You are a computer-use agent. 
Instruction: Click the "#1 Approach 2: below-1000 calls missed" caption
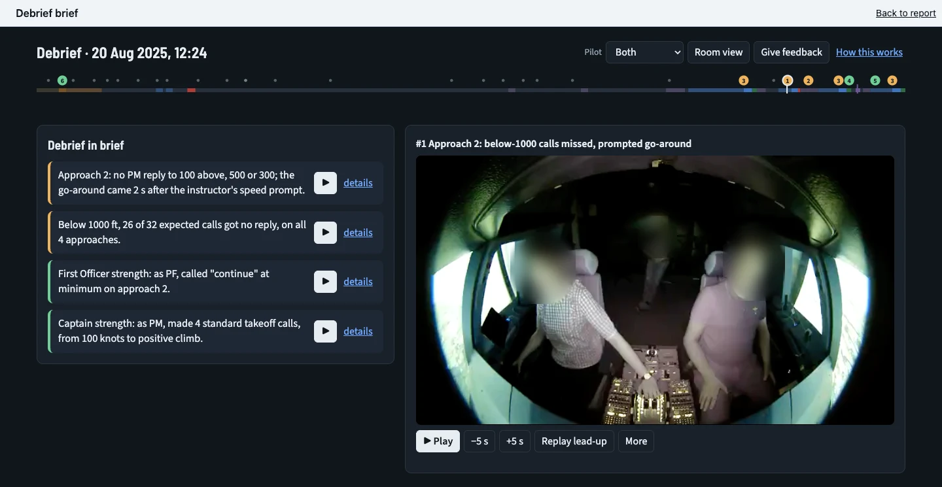pos(553,144)
